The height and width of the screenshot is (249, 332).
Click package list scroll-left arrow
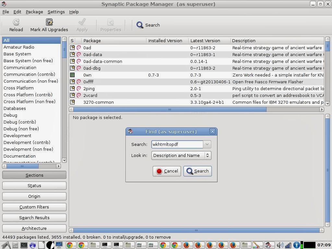[x=71, y=109]
